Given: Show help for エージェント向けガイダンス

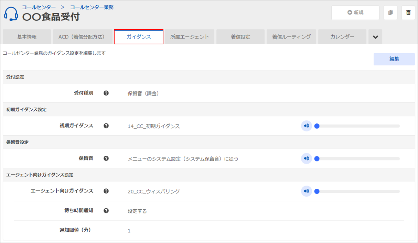Looking at the screenshot, I should (x=106, y=191).
